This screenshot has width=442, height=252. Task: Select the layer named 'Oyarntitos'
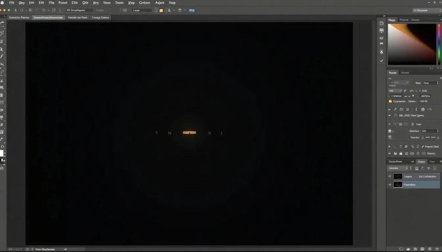click(x=414, y=185)
